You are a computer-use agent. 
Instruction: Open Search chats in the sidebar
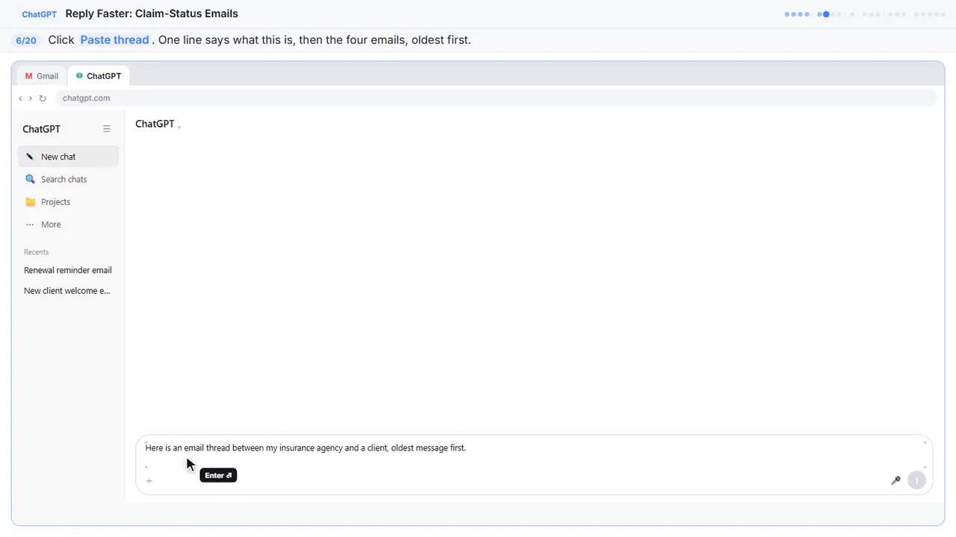(x=68, y=179)
